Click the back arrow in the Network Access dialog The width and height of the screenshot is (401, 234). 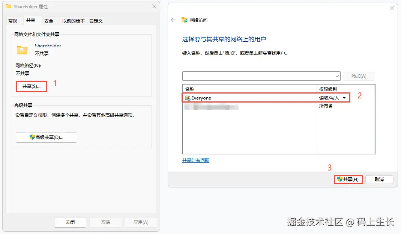(x=173, y=20)
